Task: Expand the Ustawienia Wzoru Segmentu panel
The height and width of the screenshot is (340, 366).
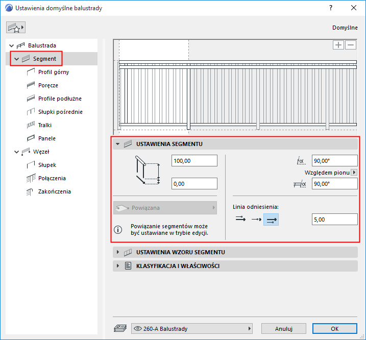Action: click(x=118, y=252)
